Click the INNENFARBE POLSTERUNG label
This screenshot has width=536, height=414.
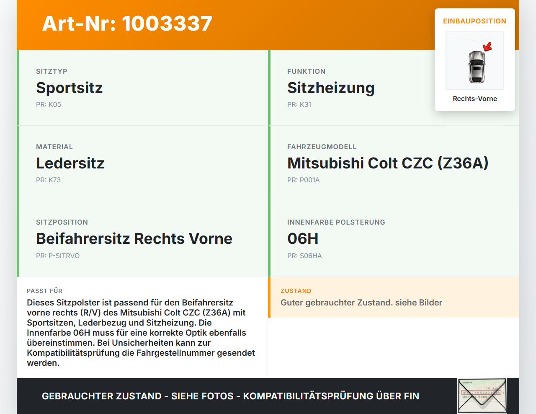(x=336, y=222)
